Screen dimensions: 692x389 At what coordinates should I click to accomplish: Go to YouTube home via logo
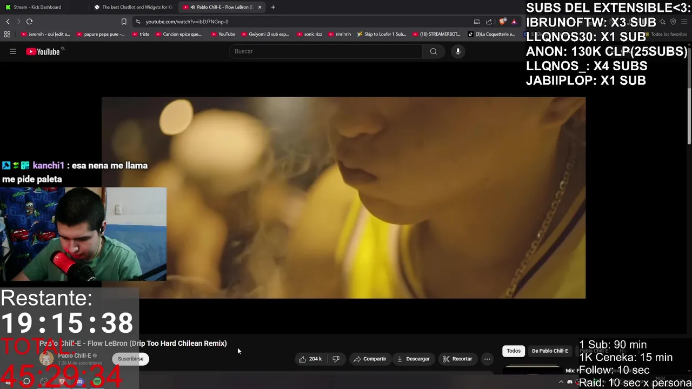(43, 51)
